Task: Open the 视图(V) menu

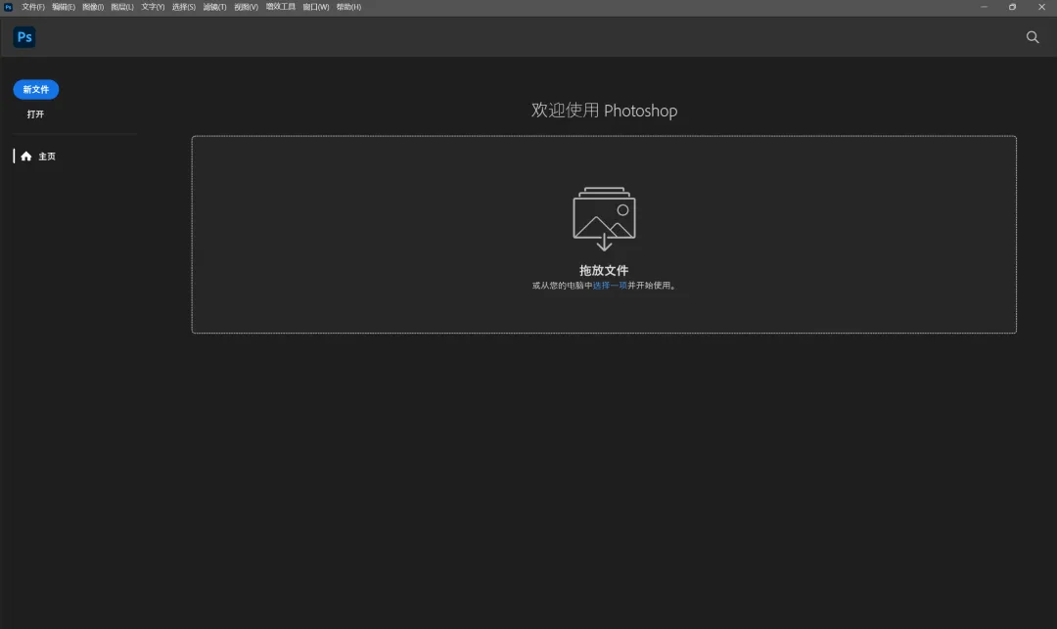Action: [x=246, y=7]
